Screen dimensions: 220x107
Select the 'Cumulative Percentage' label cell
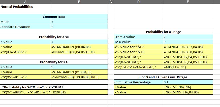(139, 82)
